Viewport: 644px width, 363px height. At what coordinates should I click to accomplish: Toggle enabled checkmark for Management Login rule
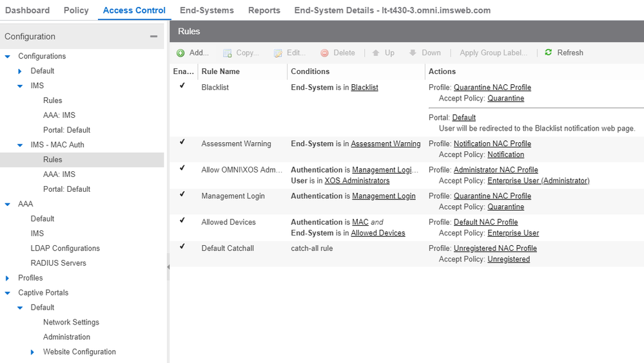tap(182, 195)
